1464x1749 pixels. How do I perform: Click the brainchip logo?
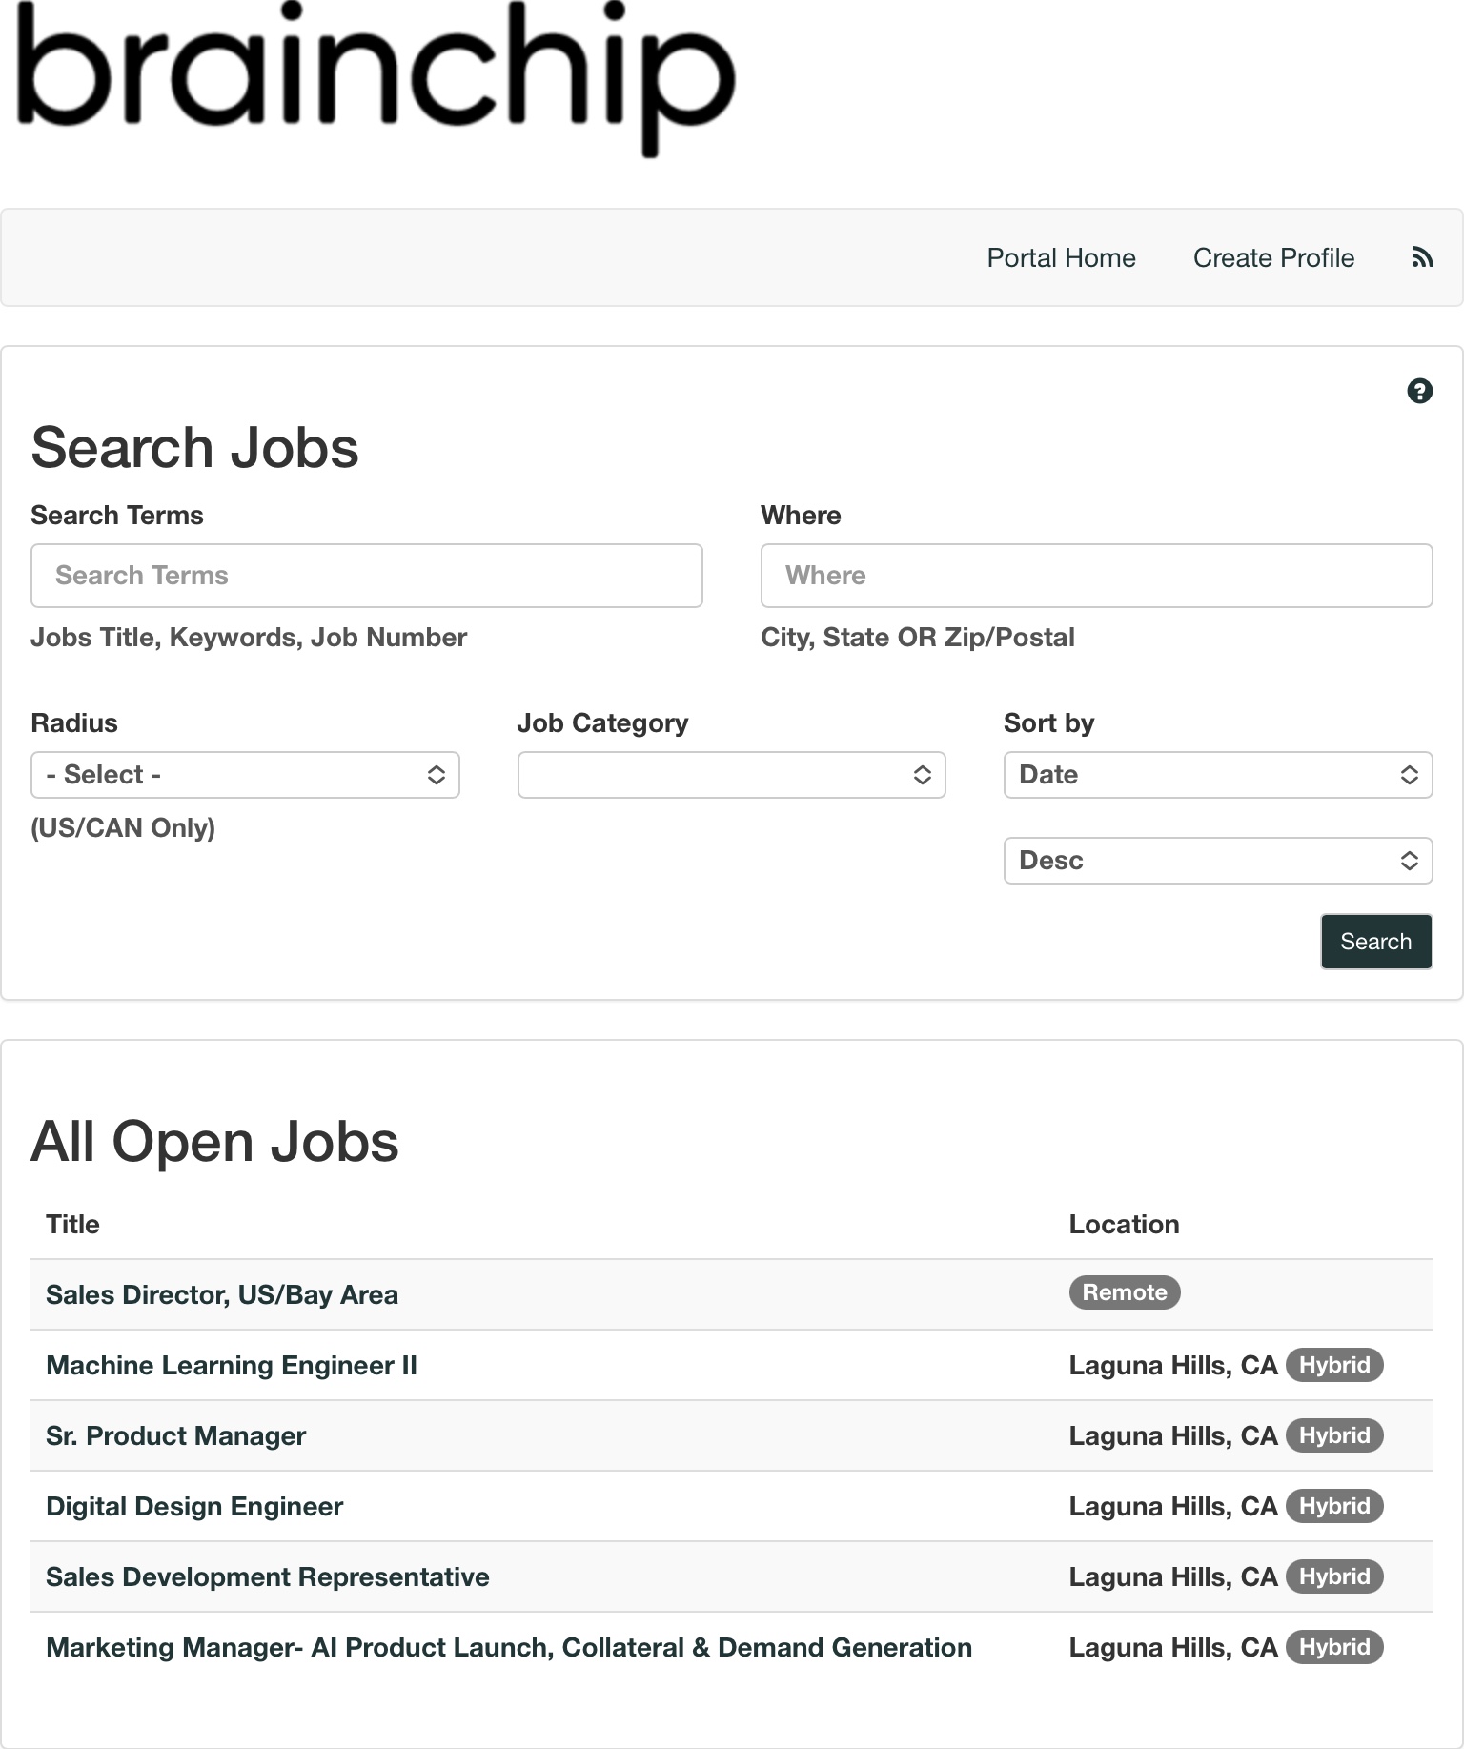click(376, 78)
